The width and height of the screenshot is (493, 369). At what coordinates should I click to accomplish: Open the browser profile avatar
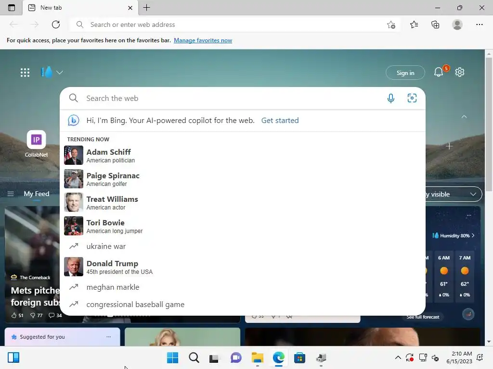(457, 25)
